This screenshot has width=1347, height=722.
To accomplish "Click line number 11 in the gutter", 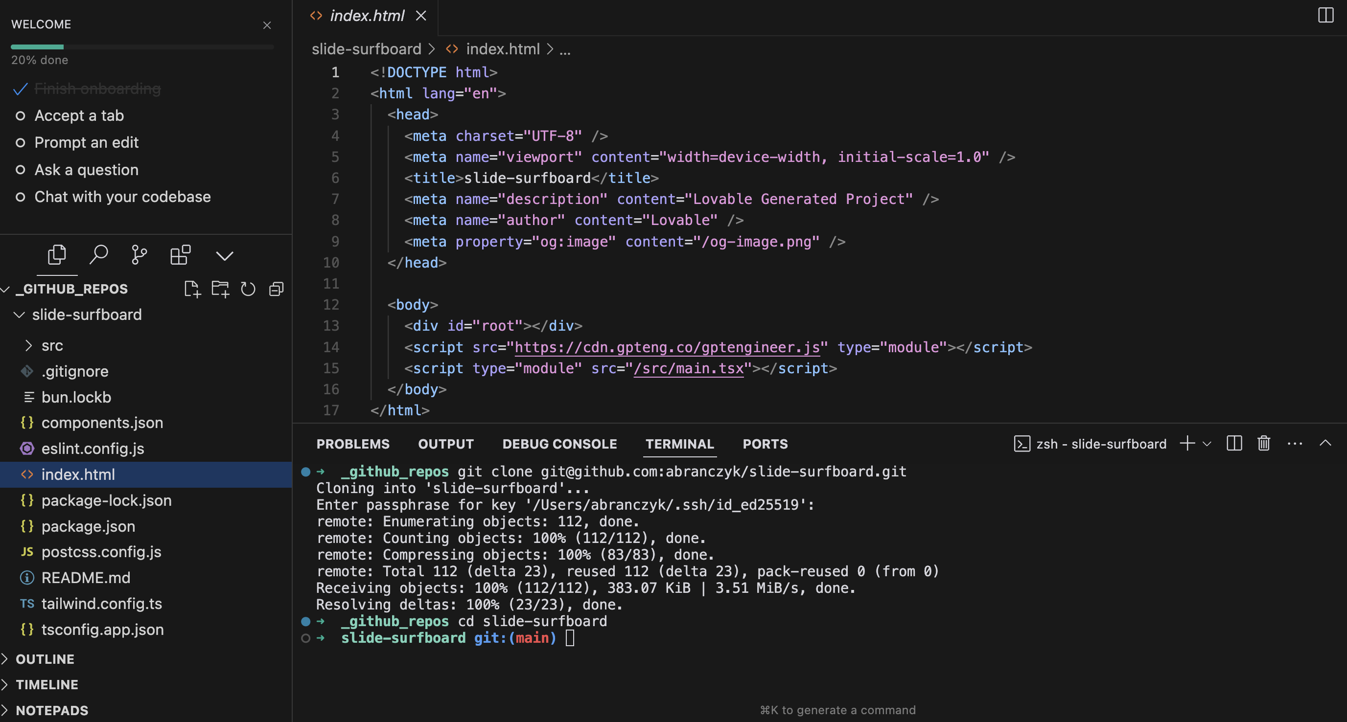I will pyautogui.click(x=331, y=284).
